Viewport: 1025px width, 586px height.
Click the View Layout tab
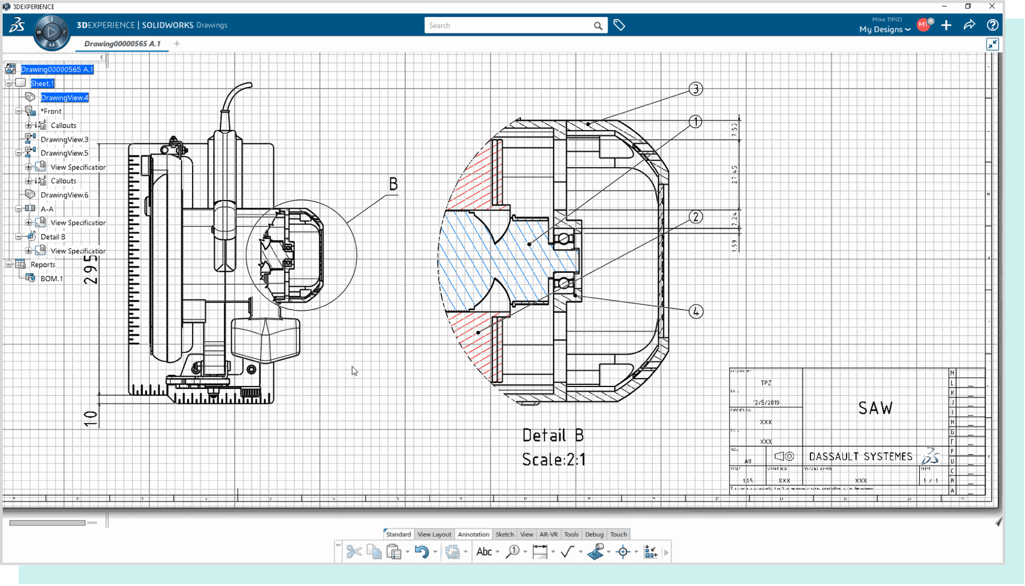pos(435,534)
